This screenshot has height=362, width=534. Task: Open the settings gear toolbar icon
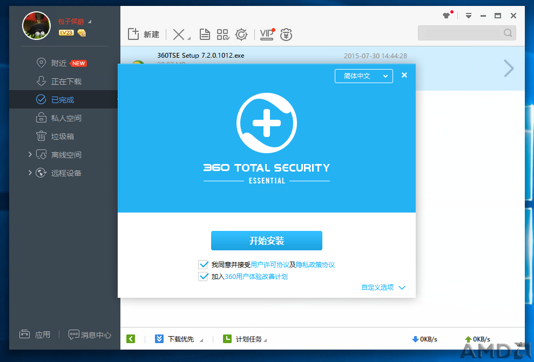coord(241,35)
